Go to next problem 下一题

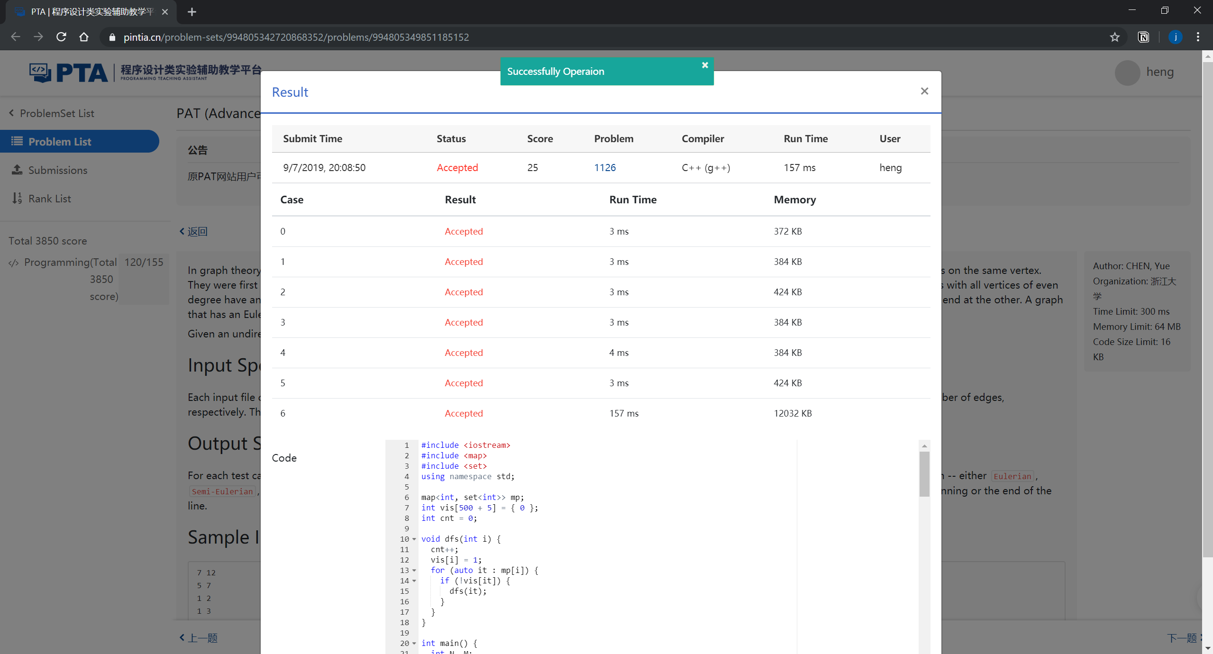(1184, 638)
